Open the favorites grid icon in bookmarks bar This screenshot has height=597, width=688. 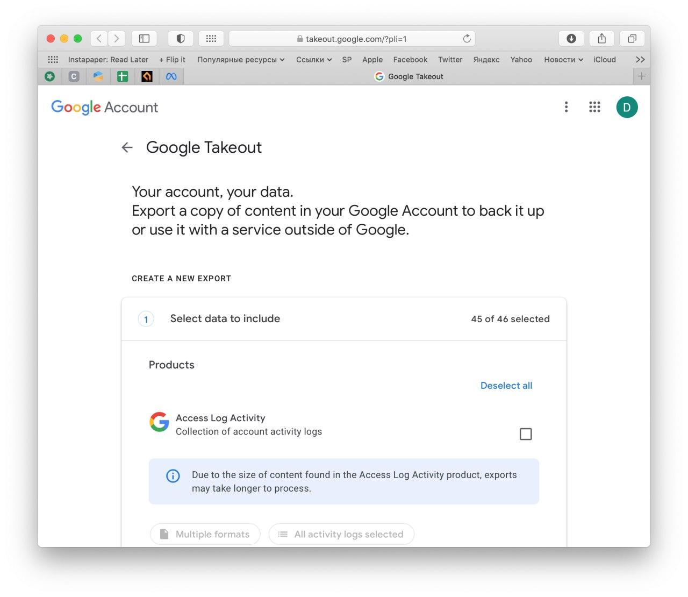[53, 60]
